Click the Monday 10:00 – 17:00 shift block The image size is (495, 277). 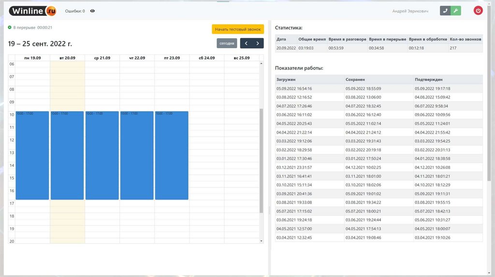(x=32, y=154)
